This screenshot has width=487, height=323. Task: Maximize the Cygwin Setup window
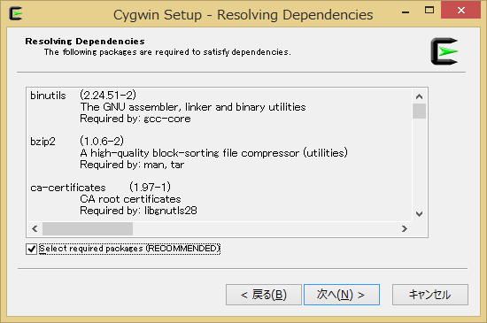(x=429, y=11)
